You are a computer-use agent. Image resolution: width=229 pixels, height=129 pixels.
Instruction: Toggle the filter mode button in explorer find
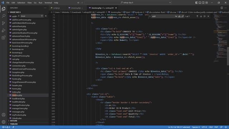pyautogui.click(x=42, y=16)
